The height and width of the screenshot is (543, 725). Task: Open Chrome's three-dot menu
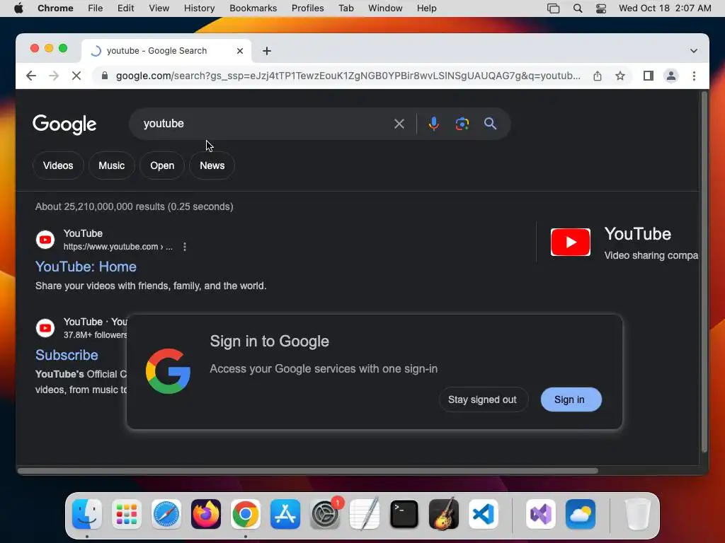tap(694, 76)
